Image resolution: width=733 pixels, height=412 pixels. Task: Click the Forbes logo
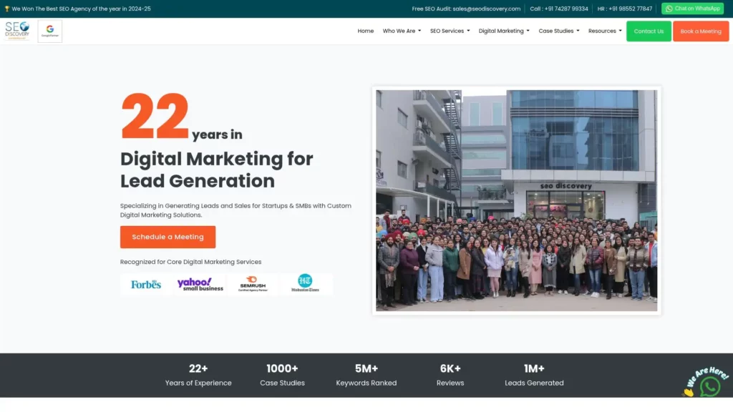click(x=146, y=284)
